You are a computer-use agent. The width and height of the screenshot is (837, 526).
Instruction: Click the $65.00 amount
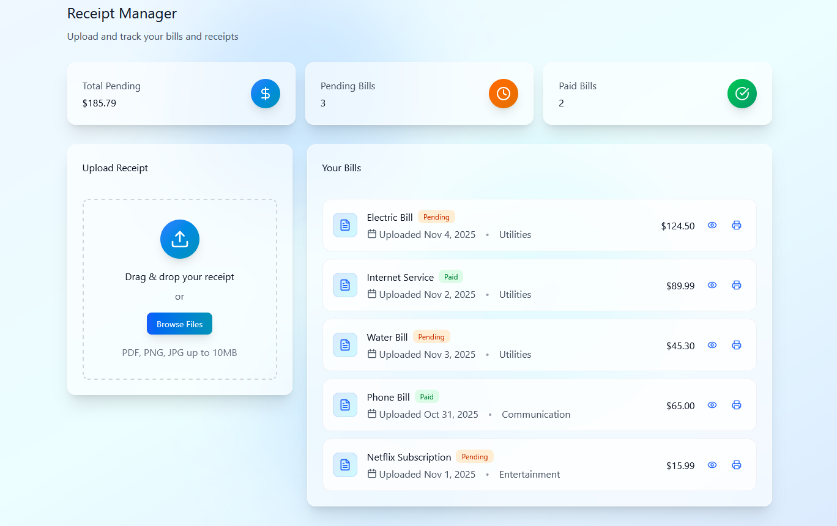680,406
